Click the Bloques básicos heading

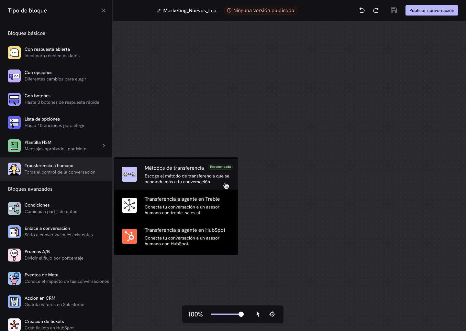pos(27,33)
